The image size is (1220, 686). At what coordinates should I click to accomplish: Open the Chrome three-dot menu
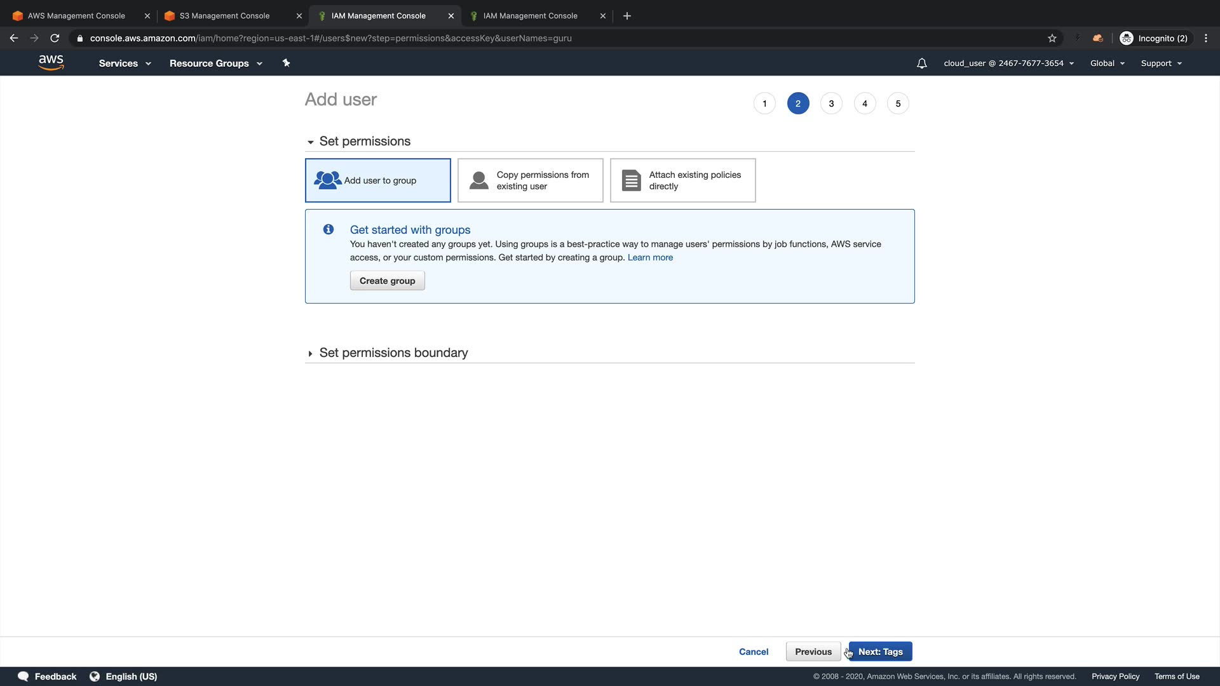pos(1205,38)
